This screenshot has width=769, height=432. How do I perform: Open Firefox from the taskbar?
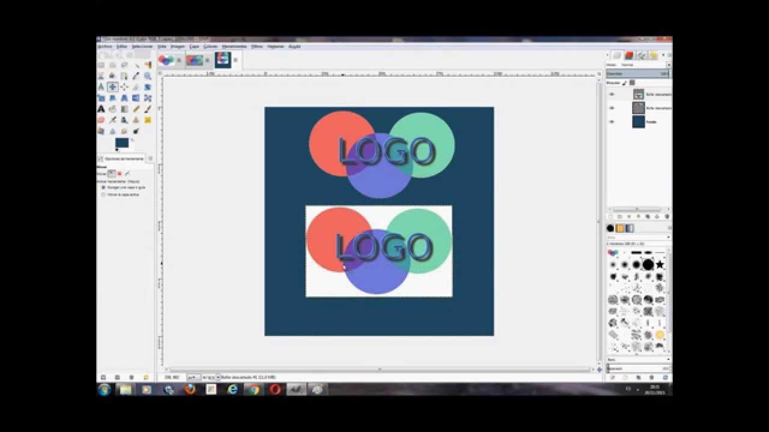tap(190, 389)
